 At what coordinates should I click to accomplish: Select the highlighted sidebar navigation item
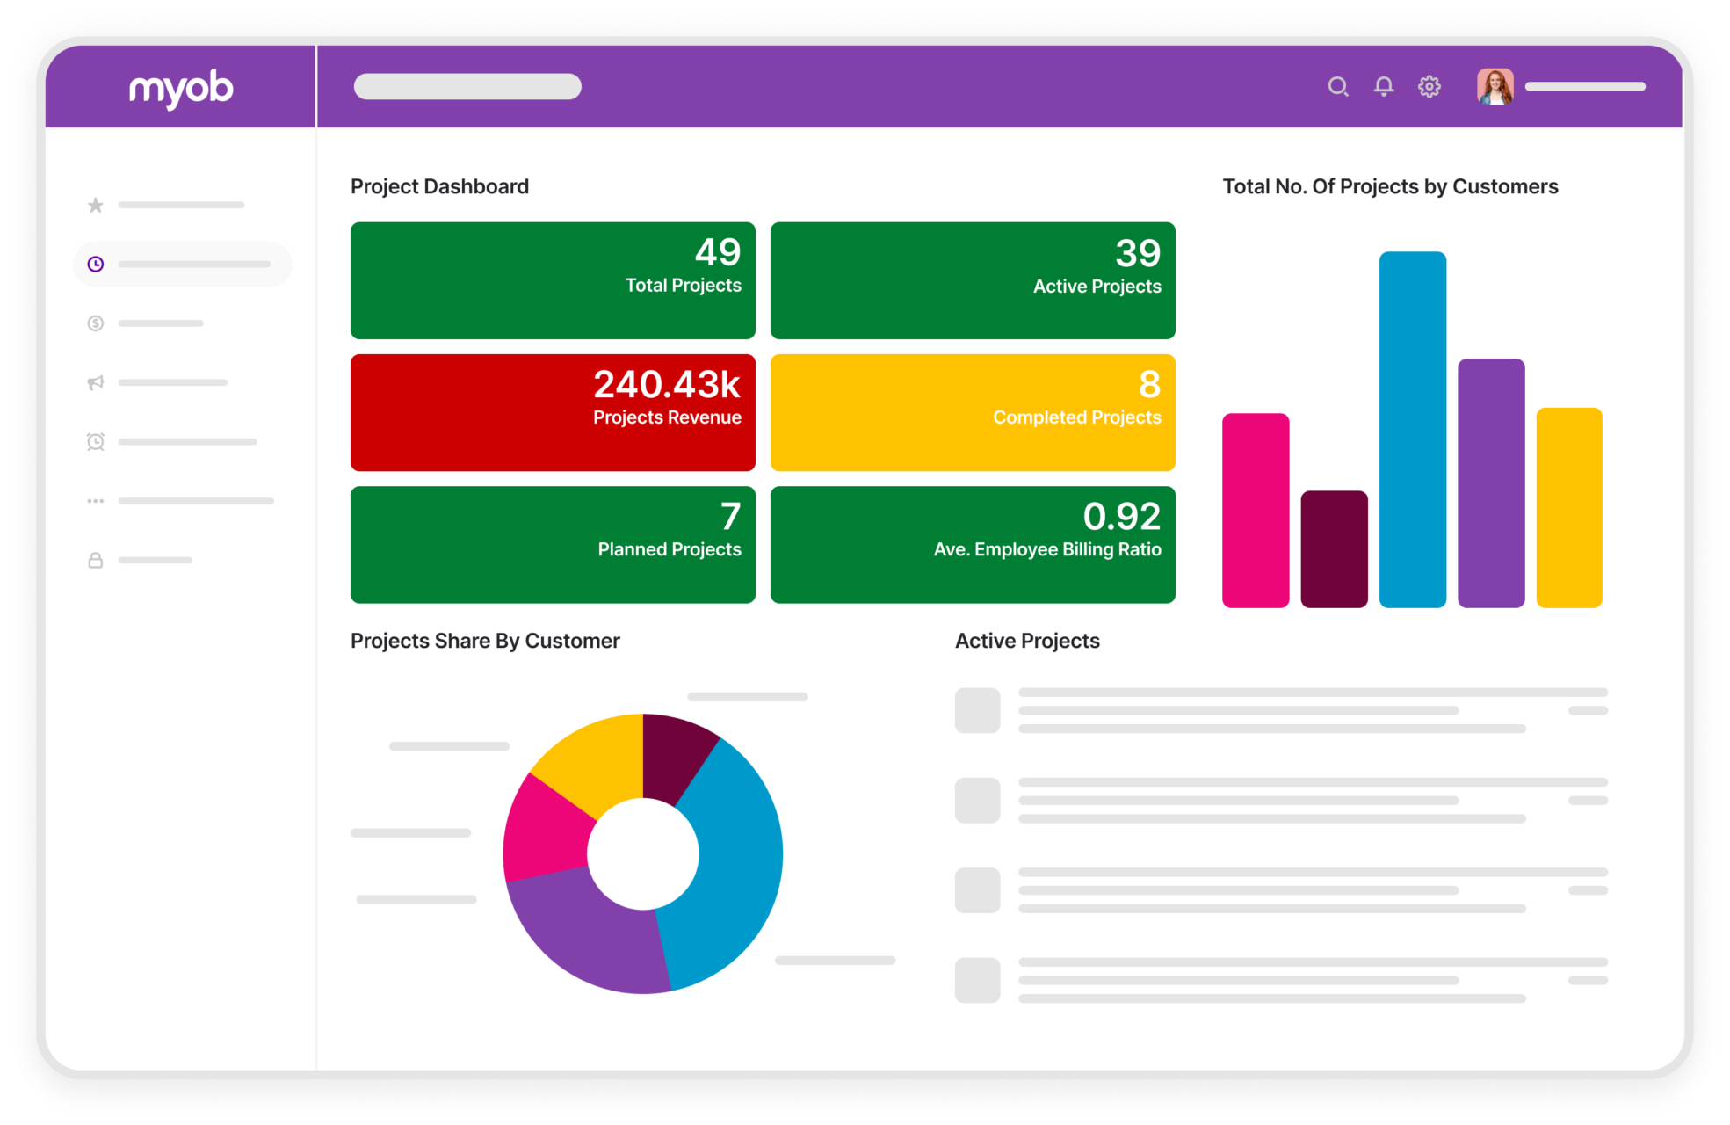[182, 264]
